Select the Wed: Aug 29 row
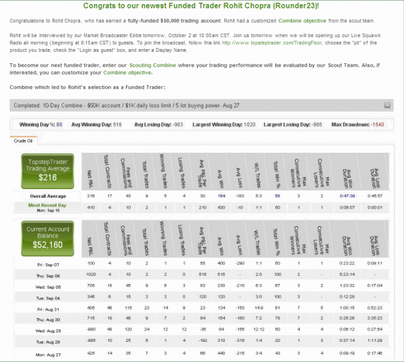404x362 pixels. click(x=202, y=330)
